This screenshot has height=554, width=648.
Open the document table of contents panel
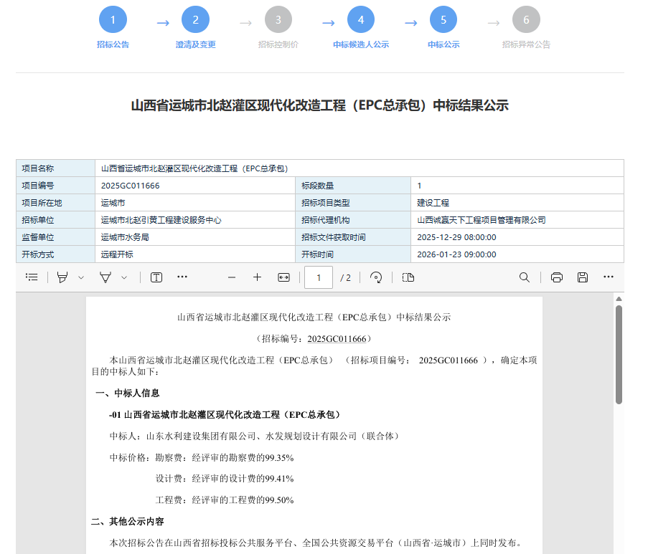pyautogui.click(x=31, y=277)
